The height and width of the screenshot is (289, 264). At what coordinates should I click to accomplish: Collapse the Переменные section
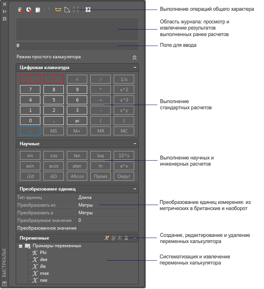coord(135,238)
